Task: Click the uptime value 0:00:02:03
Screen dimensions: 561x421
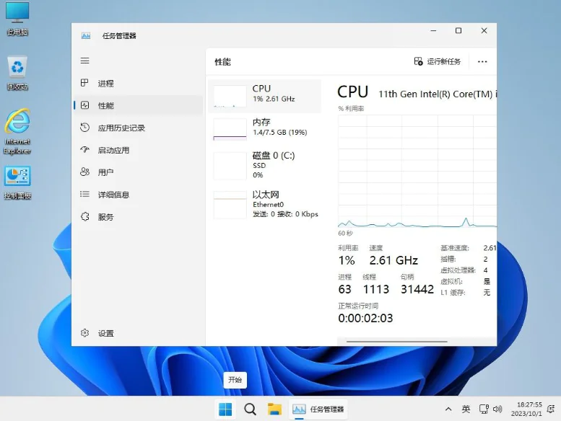Action: point(365,318)
